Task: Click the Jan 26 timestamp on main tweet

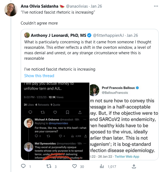Action: [96, 6]
